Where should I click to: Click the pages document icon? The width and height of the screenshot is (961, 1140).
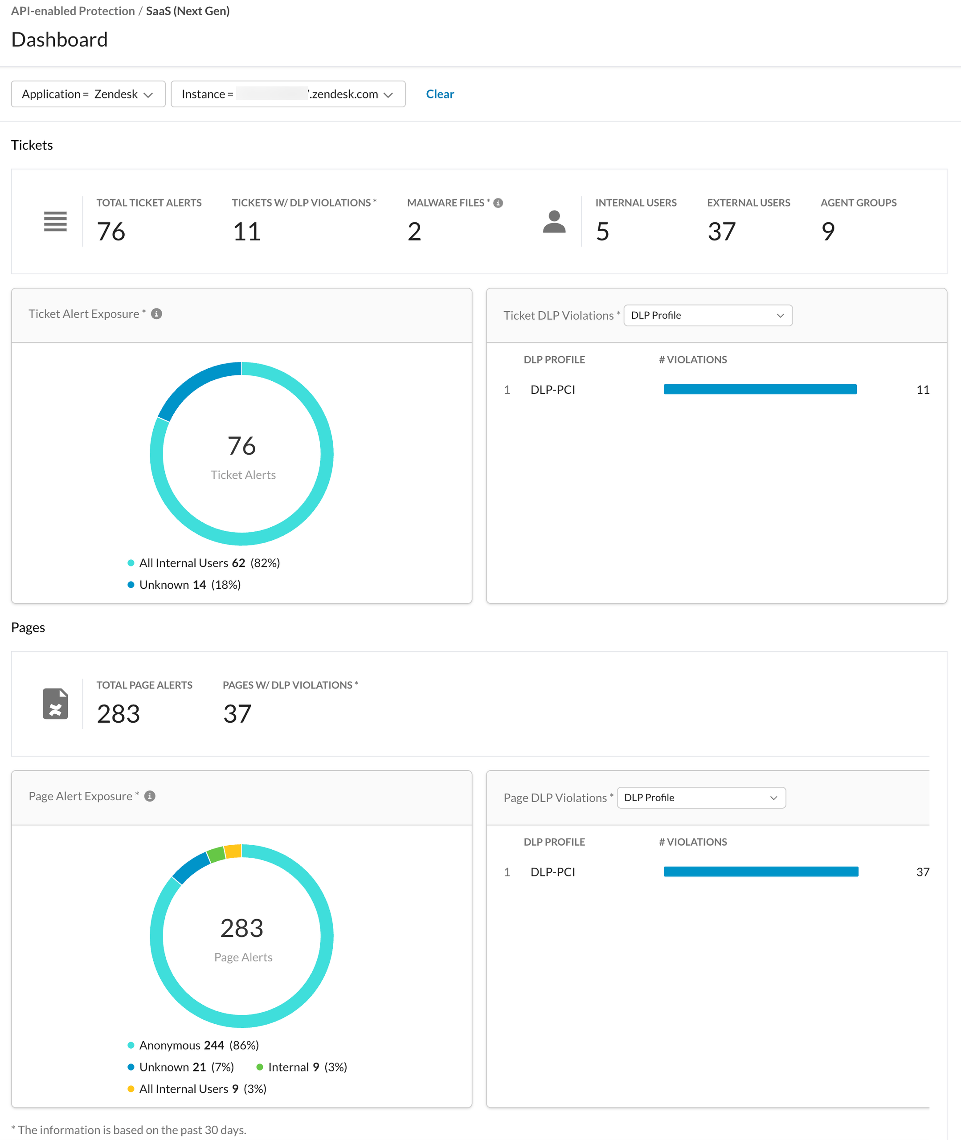click(56, 704)
